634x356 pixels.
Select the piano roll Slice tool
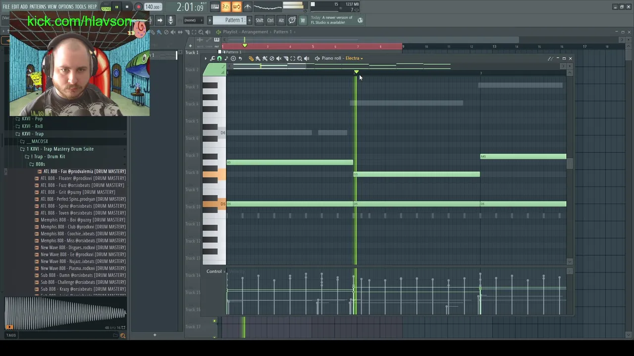[286, 58]
